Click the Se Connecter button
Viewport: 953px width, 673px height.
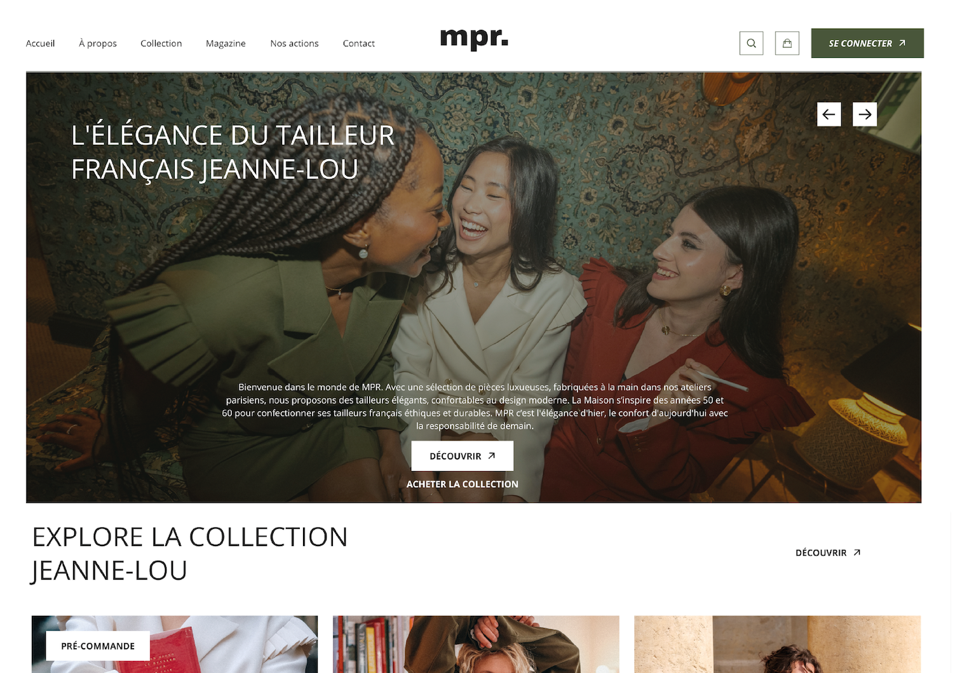[x=867, y=43]
